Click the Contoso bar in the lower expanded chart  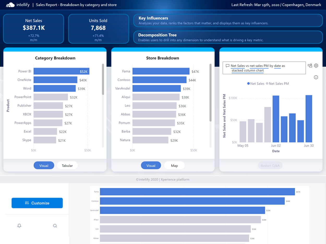pyautogui.click(x=192, y=201)
